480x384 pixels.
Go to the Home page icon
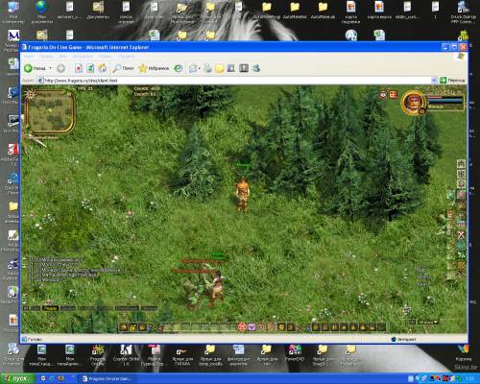tap(103, 68)
